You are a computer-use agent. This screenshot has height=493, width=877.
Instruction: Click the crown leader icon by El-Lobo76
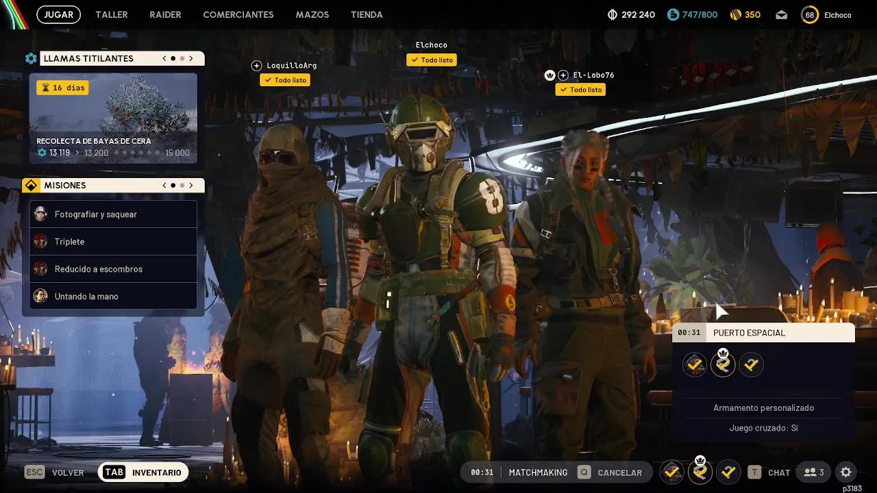[x=549, y=75]
